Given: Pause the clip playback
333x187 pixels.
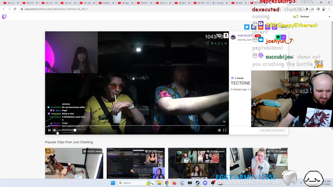Looking at the screenshot, I should click(49, 130).
